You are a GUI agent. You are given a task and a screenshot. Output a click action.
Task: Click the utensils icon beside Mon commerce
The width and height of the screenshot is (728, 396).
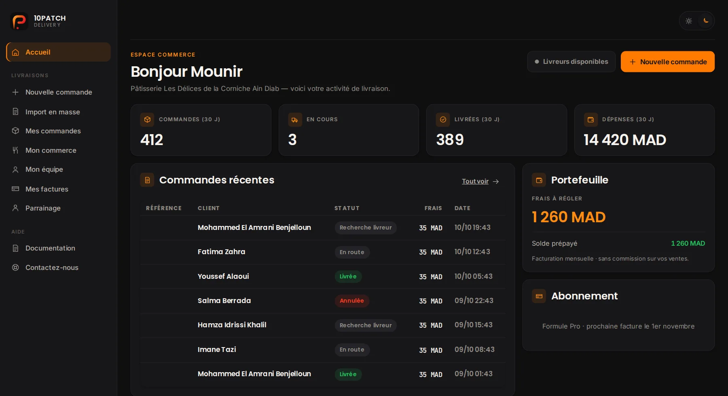pos(15,150)
